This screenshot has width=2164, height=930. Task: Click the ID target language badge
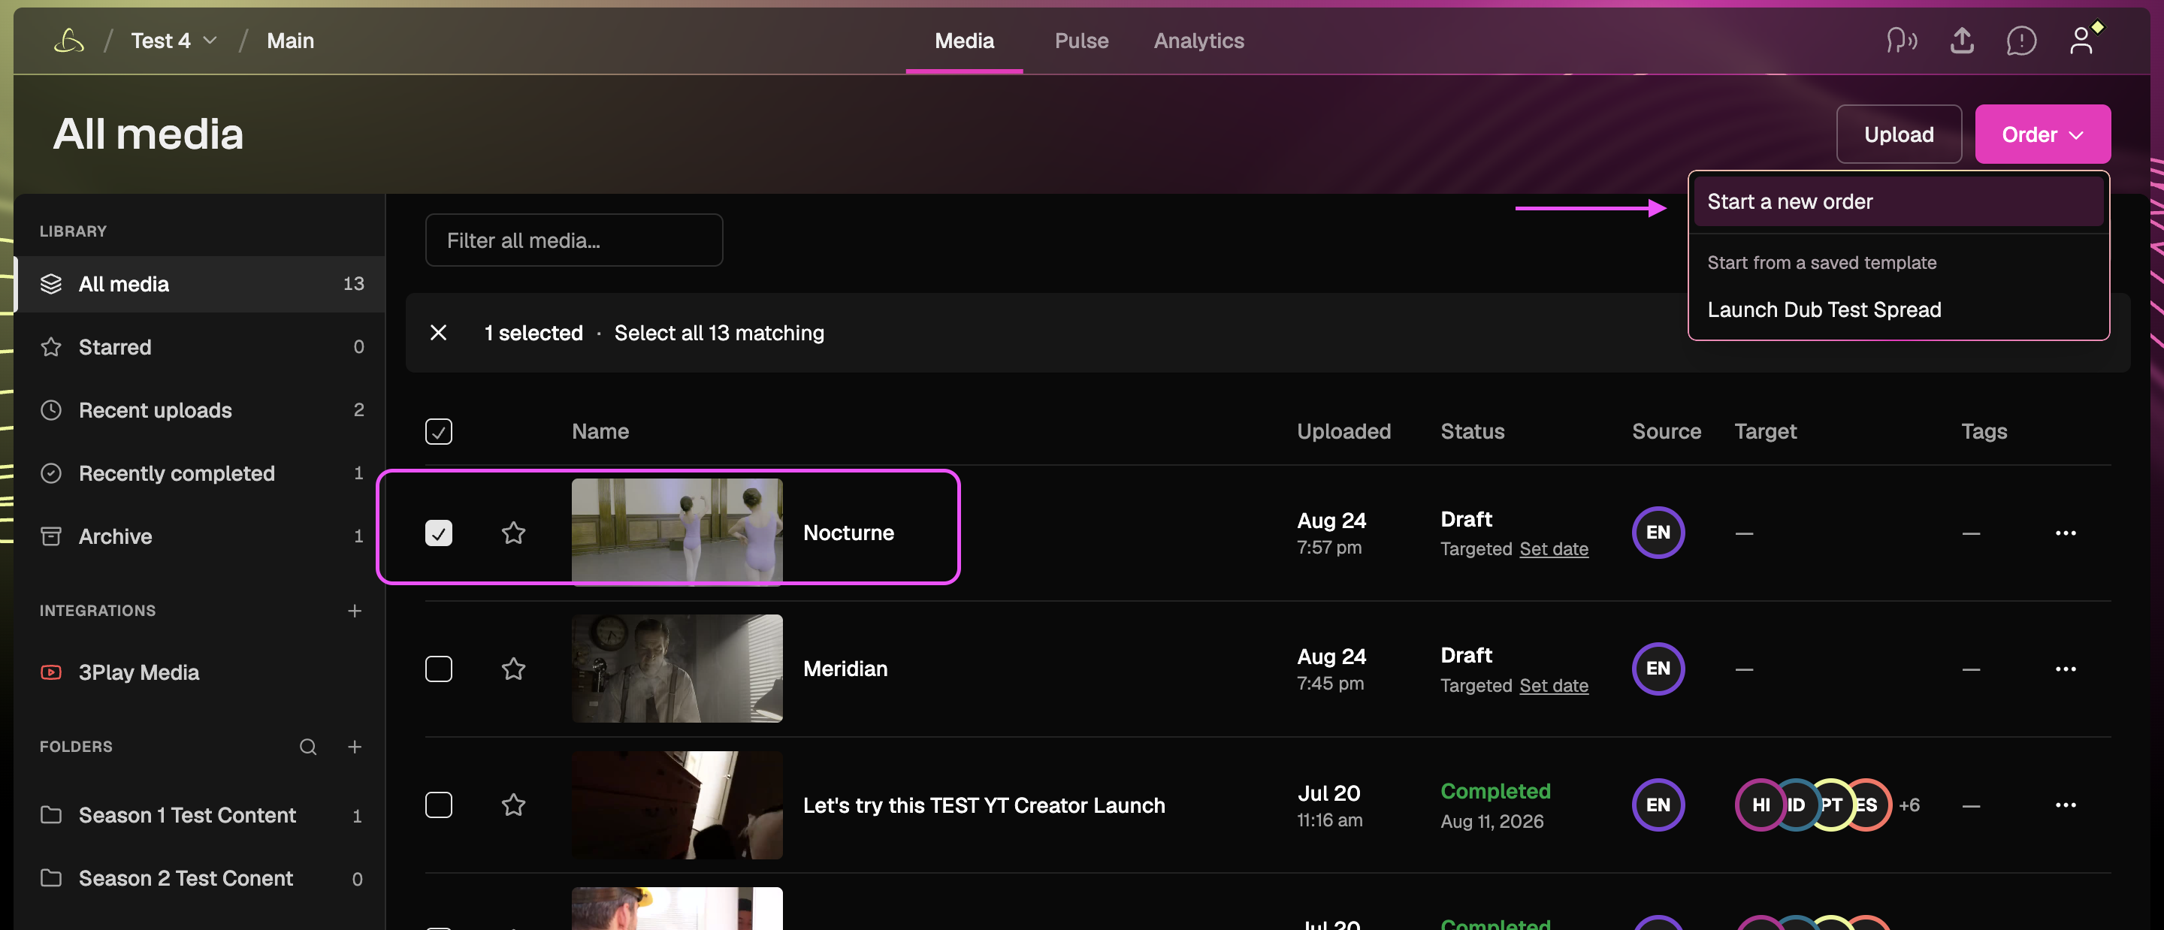tap(1796, 805)
